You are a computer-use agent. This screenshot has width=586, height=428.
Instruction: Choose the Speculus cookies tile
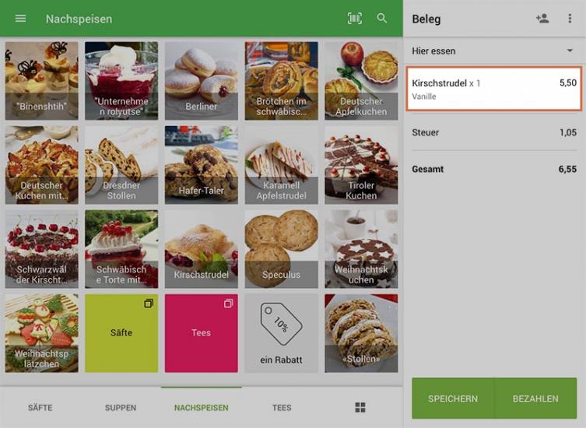pyautogui.click(x=281, y=249)
